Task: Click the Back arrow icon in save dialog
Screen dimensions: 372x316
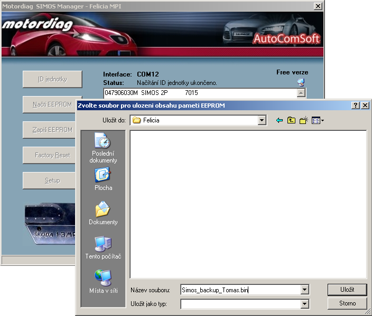Action: coord(280,120)
